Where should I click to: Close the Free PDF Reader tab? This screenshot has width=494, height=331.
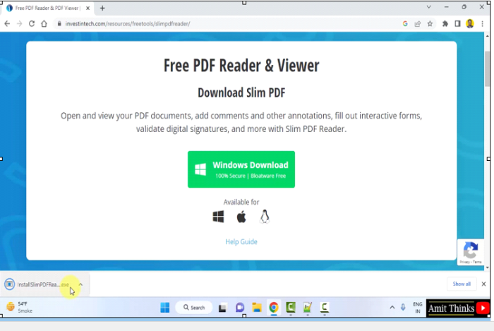pyautogui.click(x=88, y=8)
